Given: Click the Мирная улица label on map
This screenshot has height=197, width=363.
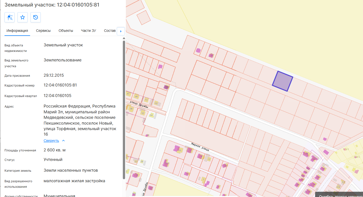Looking at the screenshot, I should (200, 147).
